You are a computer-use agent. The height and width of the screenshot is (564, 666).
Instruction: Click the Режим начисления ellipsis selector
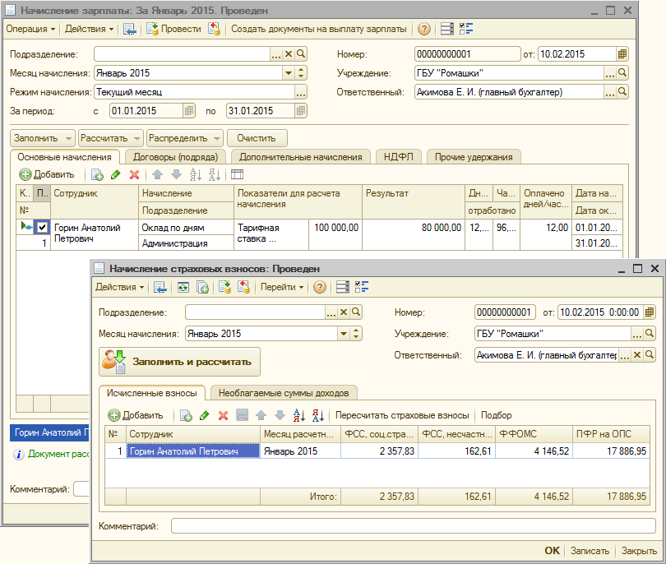click(x=301, y=92)
